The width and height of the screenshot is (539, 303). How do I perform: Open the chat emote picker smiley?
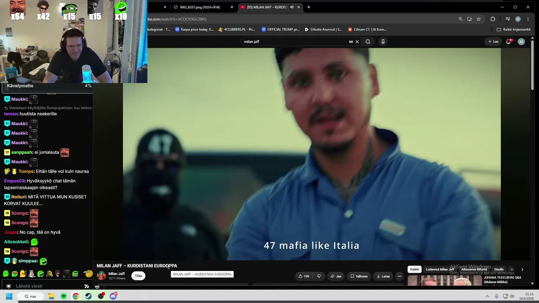[97, 286]
